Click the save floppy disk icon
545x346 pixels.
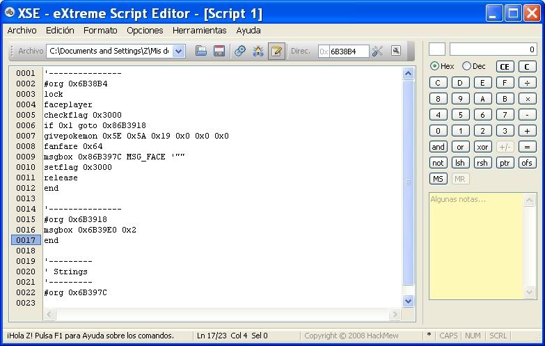(x=219, y=51)
